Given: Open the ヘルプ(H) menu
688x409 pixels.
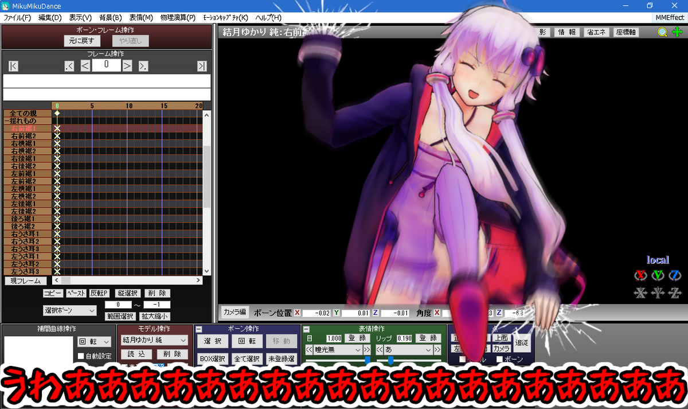Looking at the screenshot, I should [268, 18].
